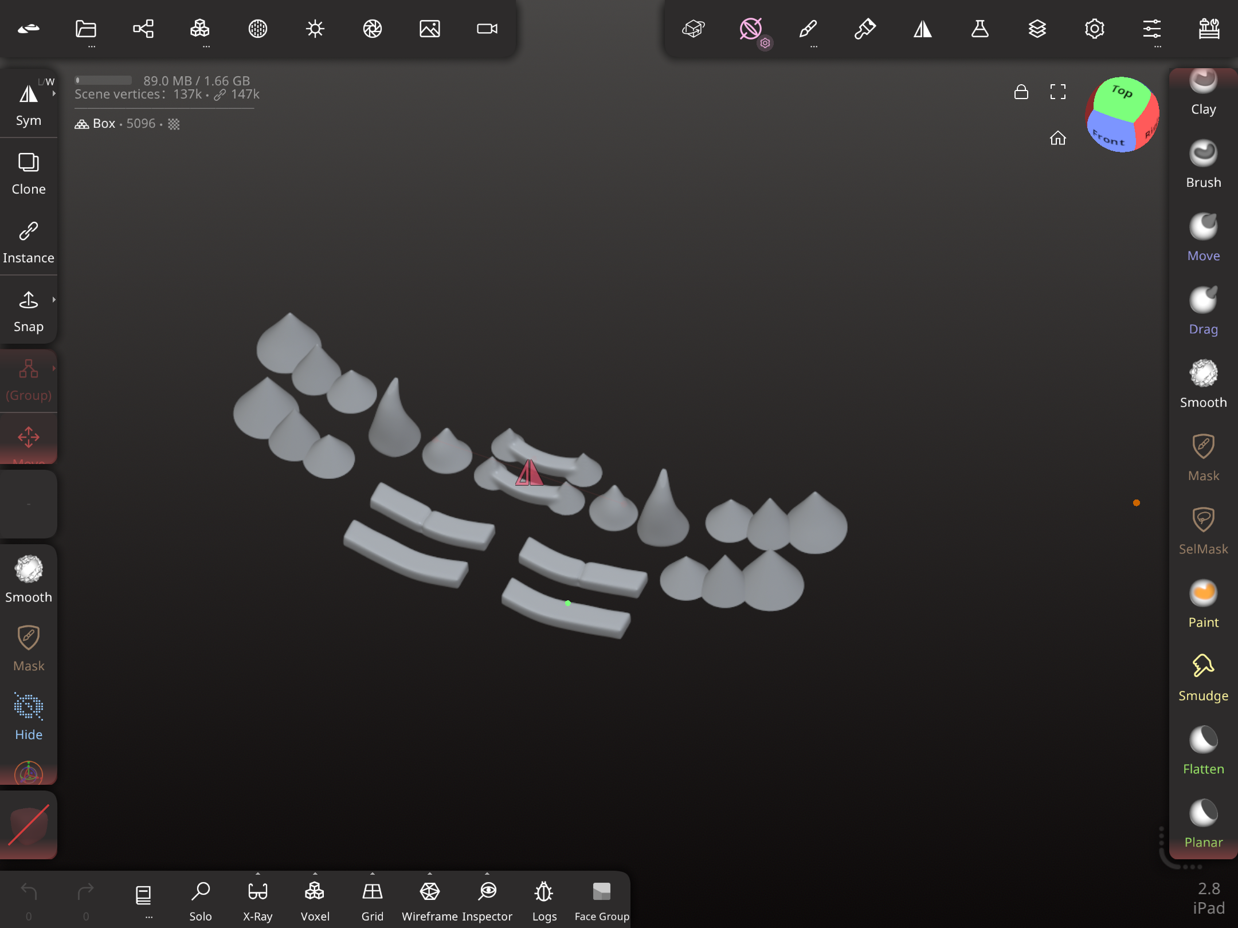Select the Planar tool
The width and height of the screenshot is (1238, 928).
[x=1204, y=824]
